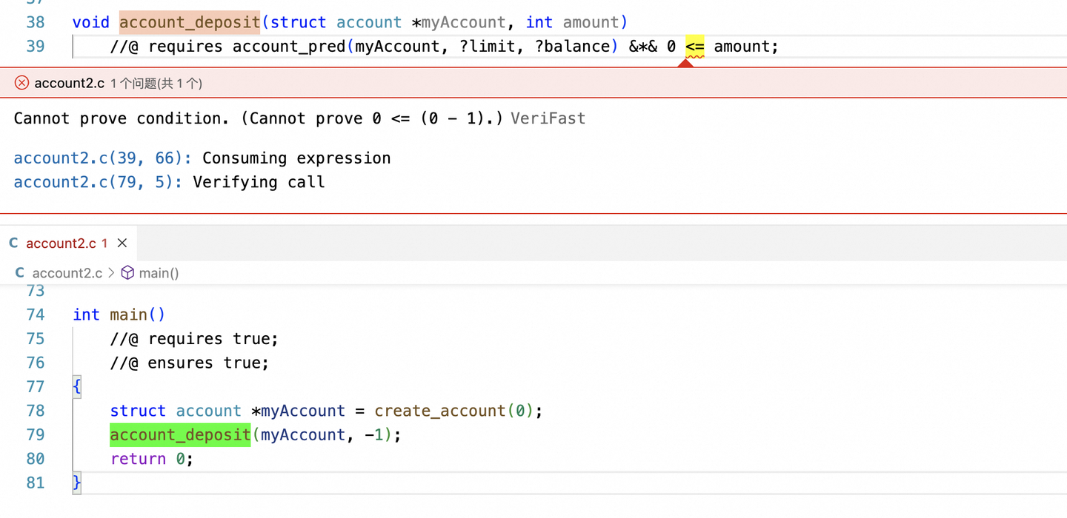1067x518 pixels.
Task: Close the account2.c editor tab
Action: click(x=122, y=243)
